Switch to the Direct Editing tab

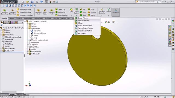click(38, 19)
